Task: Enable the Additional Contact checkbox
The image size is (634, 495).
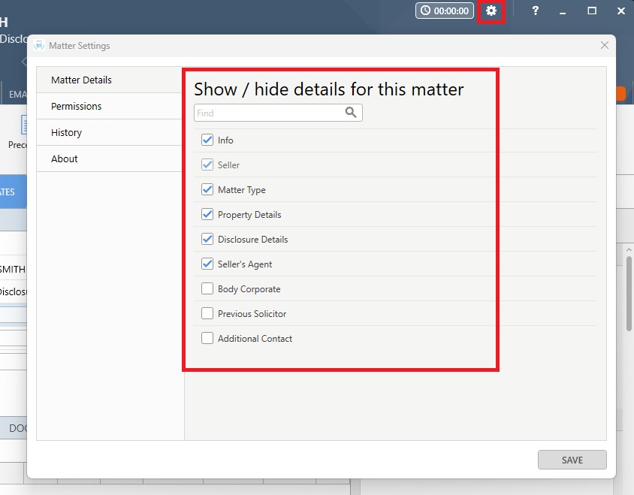Action: [x=207, y=338]
